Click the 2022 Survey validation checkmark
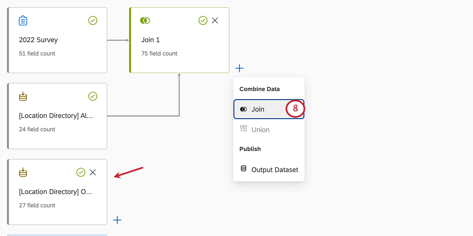Screen dimensions: 473x236 point(93,20)
